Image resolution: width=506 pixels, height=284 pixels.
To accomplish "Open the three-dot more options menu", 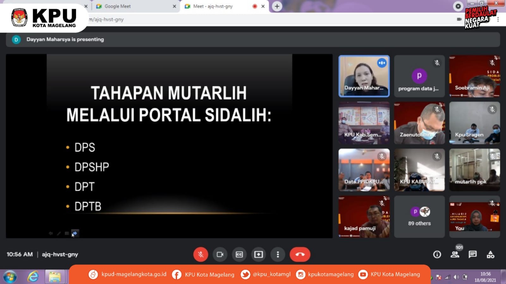I will click(x=278, y=255).
